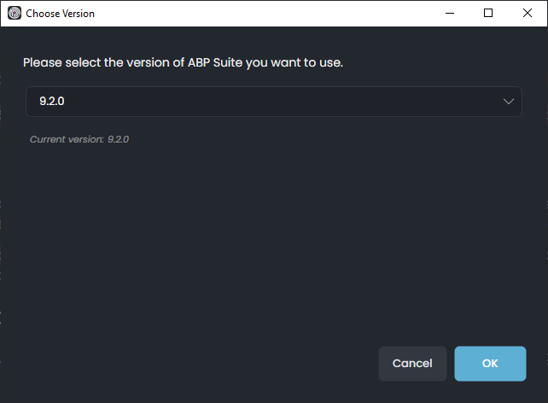The height and width of the screenshot is (403, 548).
Task: Minimize the Choose Version window
Action: pyautogui.click(x=449, y=14)
